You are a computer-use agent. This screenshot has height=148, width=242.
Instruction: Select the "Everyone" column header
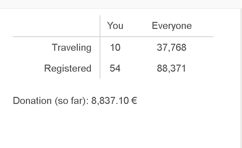coord(172,26)
